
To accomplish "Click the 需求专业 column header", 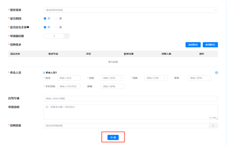I will point(53,54).
